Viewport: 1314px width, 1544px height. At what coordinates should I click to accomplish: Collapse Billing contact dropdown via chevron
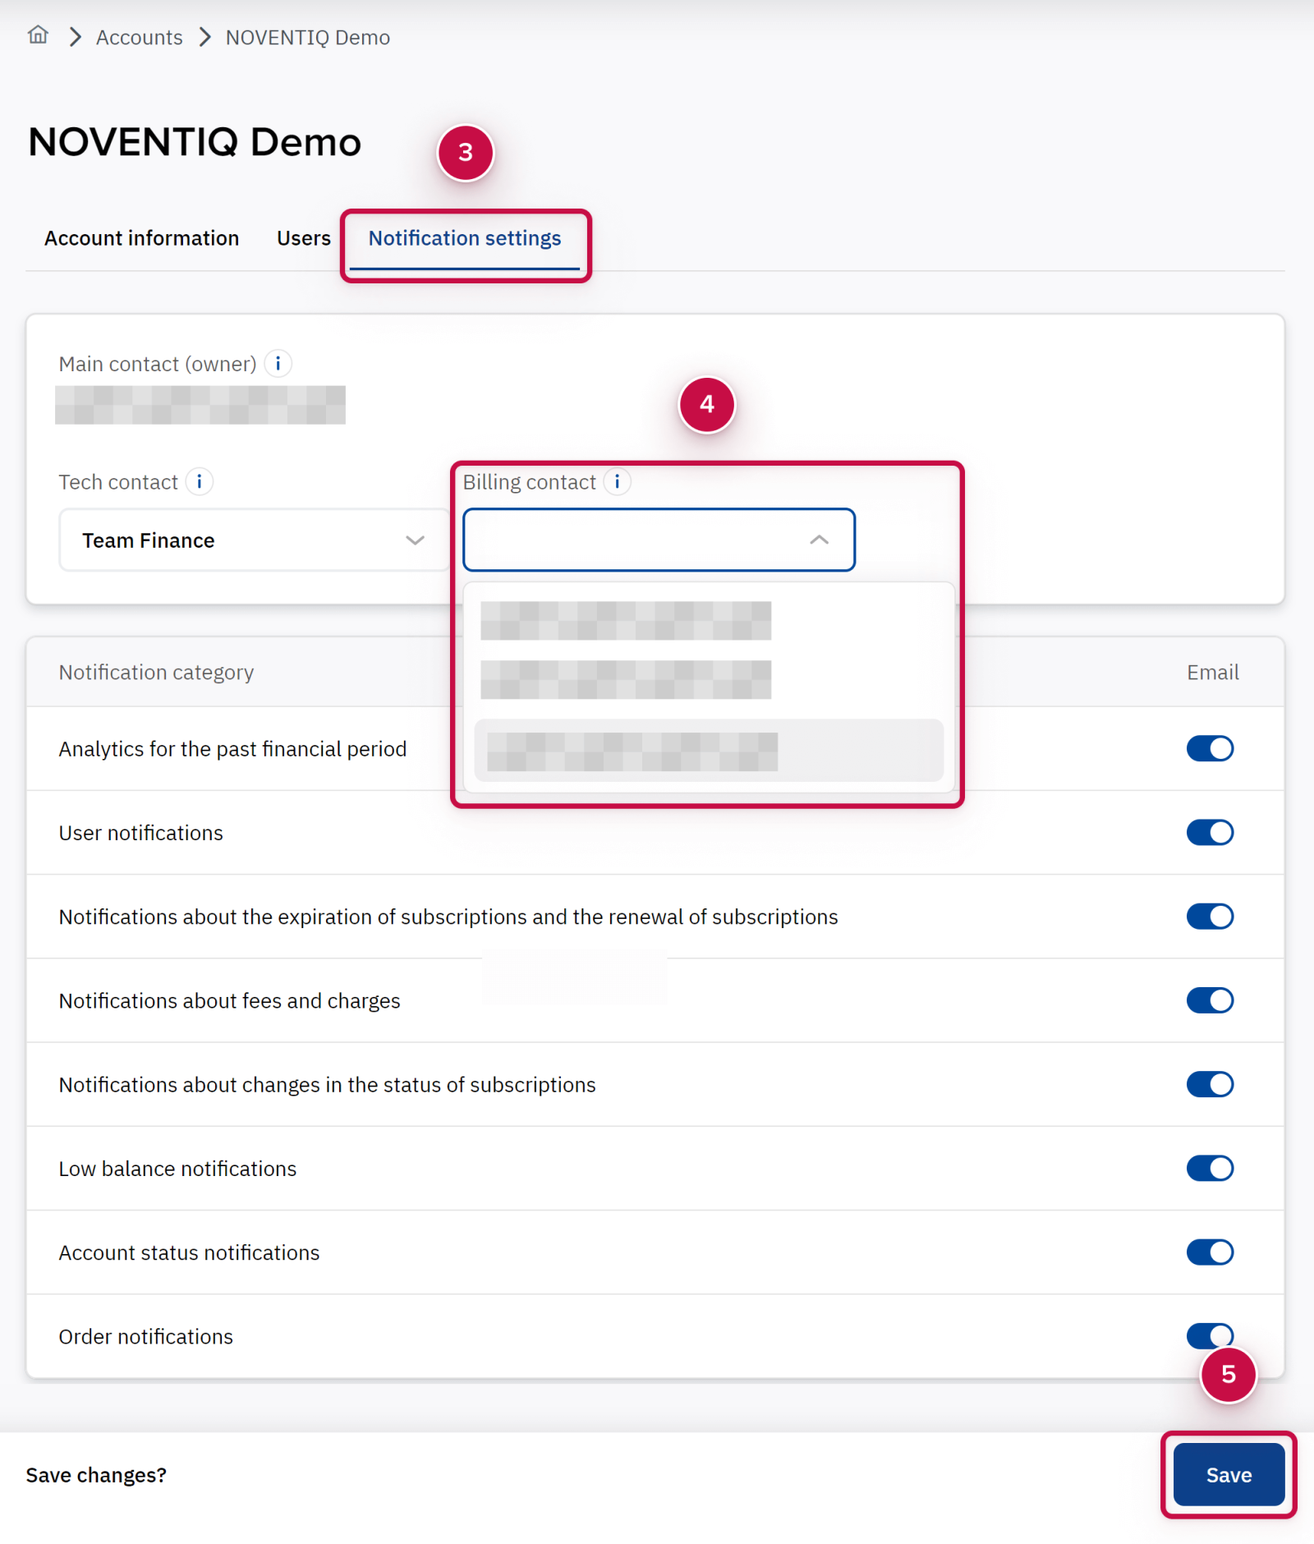click(x=818, y=540)
